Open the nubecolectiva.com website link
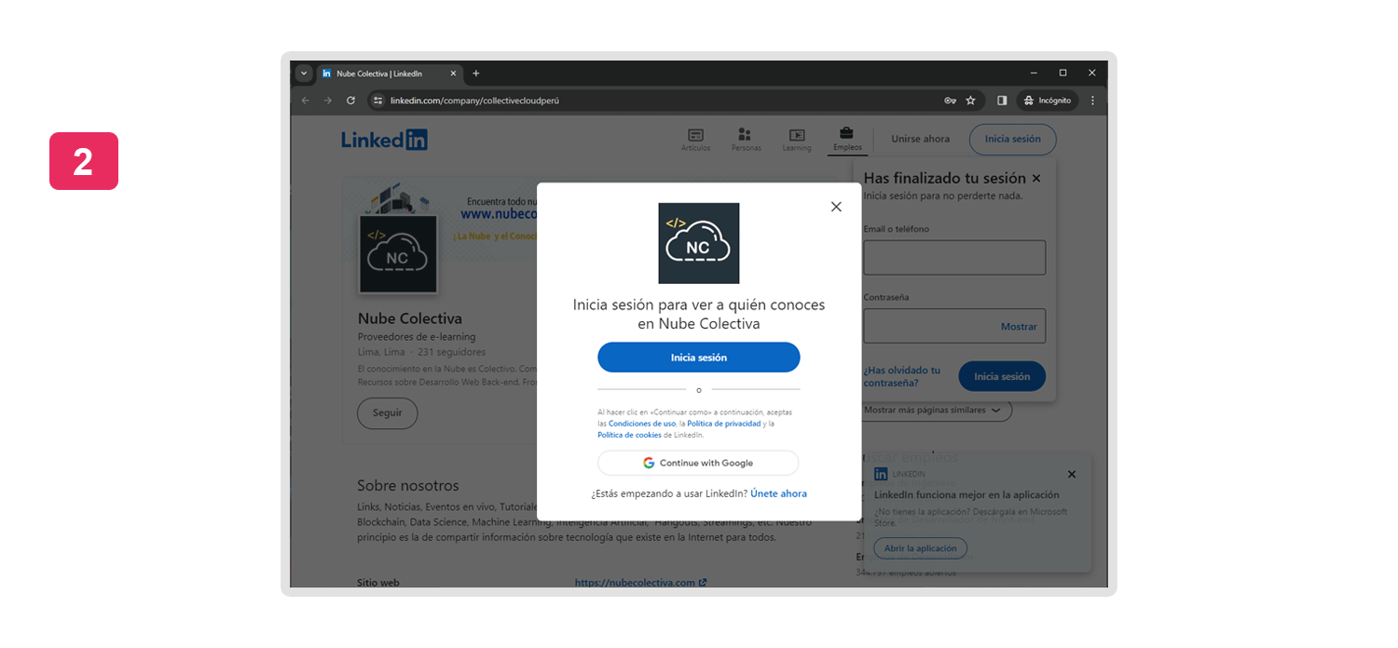 (x=640, y=583)
